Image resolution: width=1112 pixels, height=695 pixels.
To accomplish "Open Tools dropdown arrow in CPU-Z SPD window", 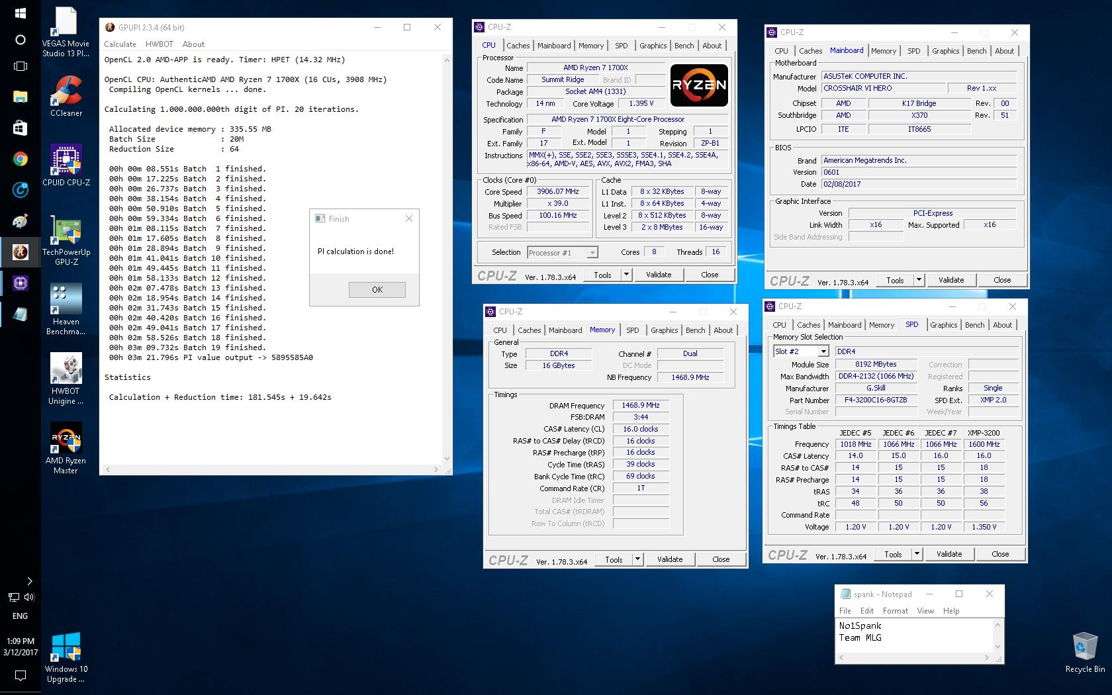I will tap(917, 554).
